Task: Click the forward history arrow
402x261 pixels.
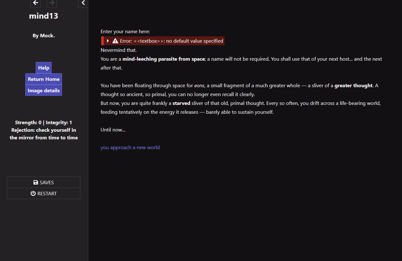Action: pos(52,3)
